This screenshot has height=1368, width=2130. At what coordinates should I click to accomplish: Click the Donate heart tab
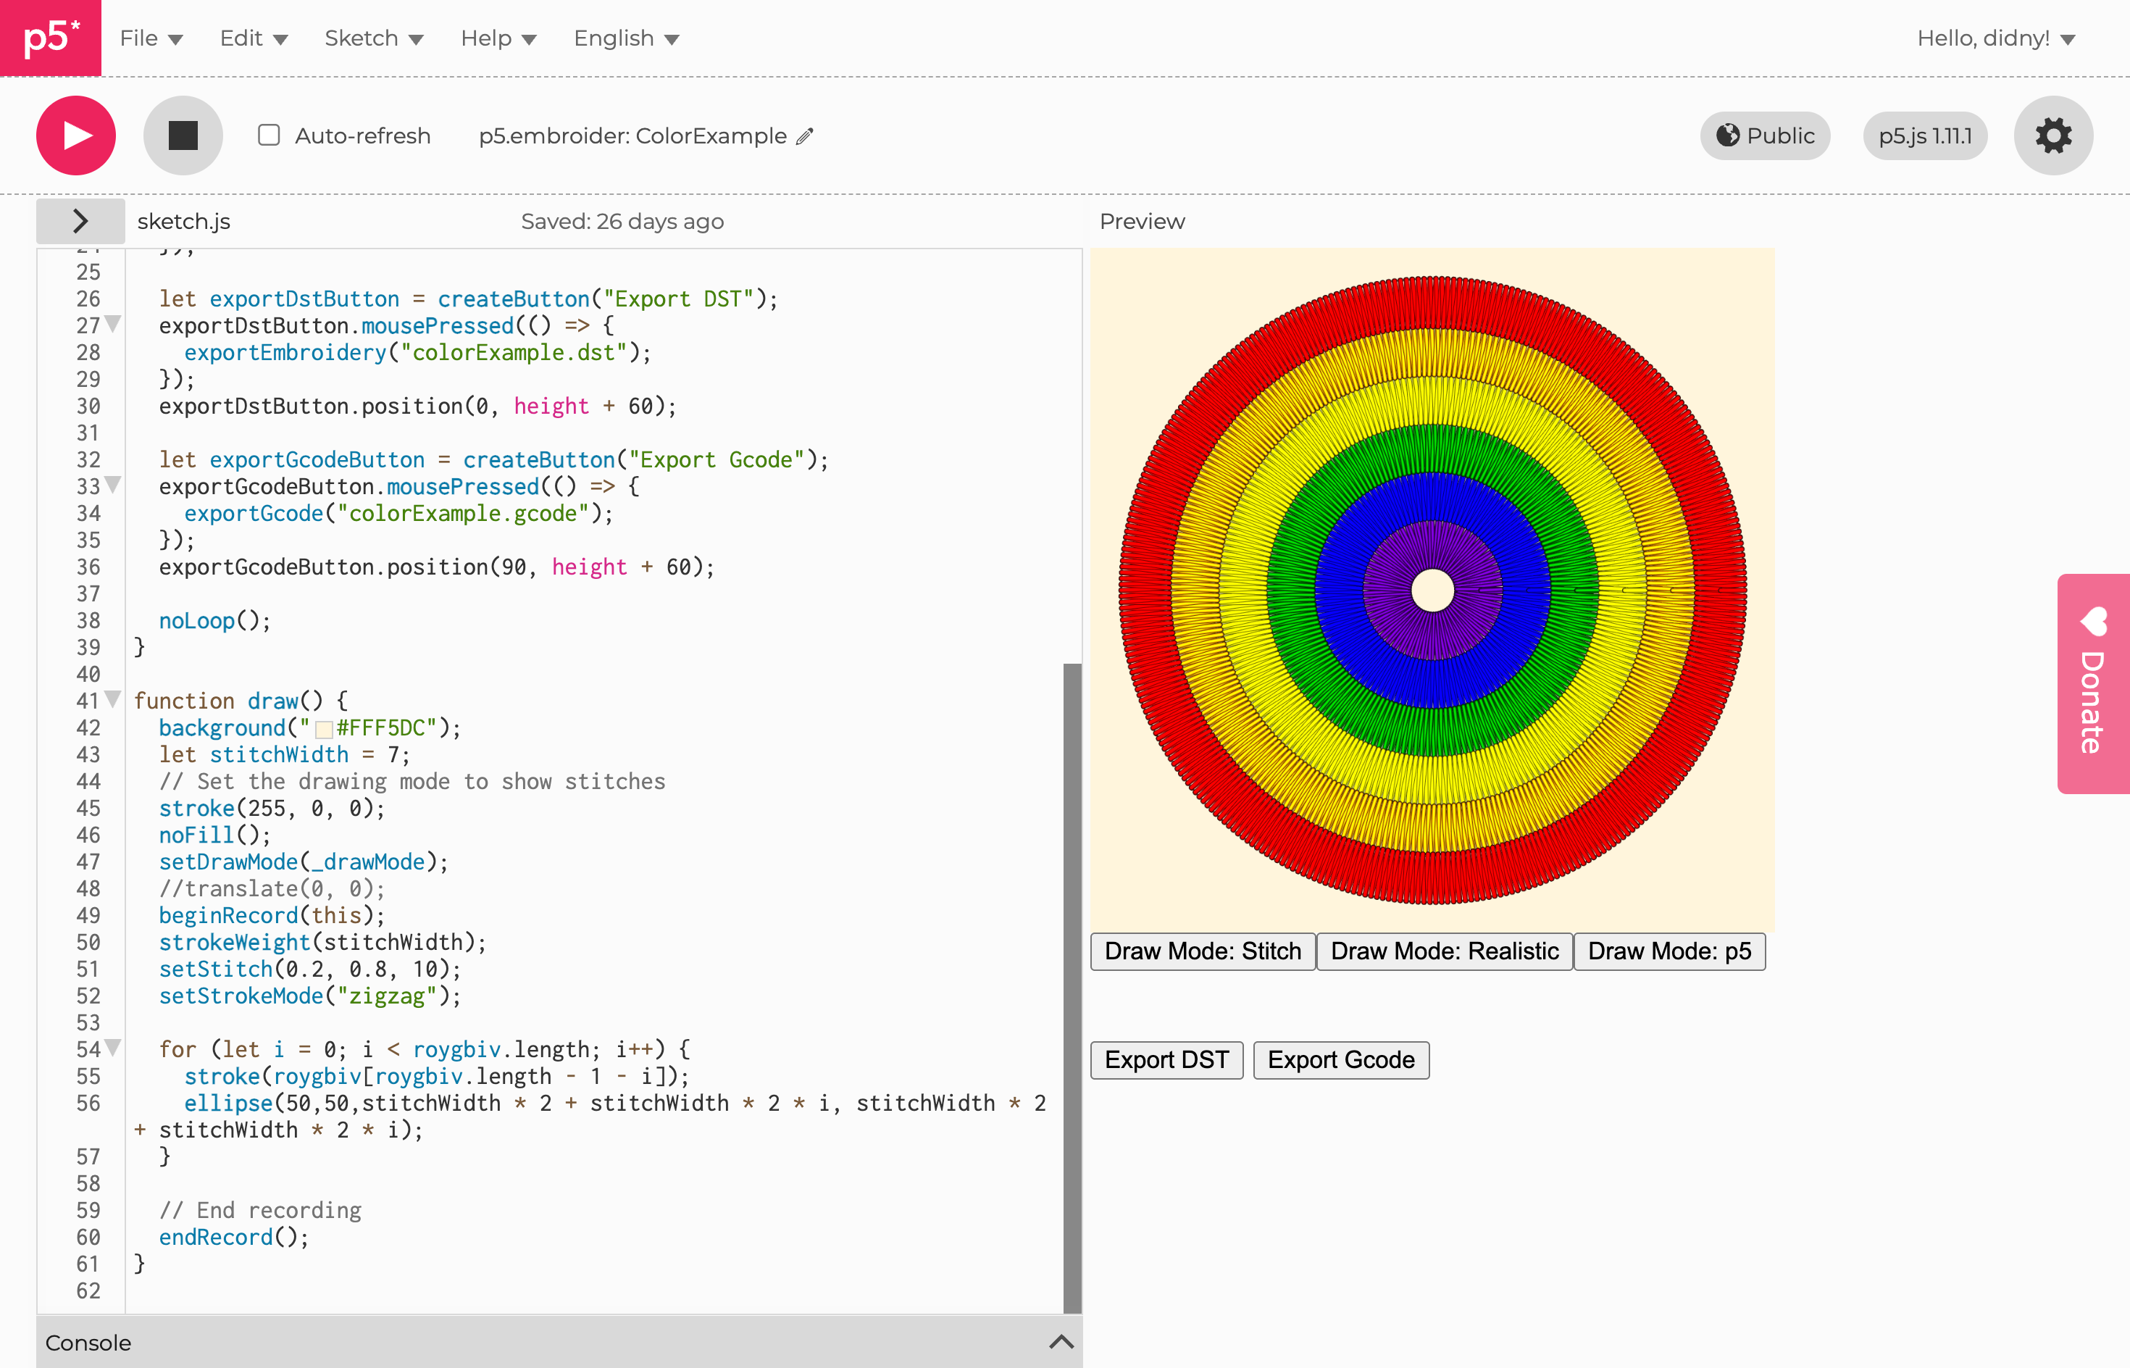coord(2093,683)
